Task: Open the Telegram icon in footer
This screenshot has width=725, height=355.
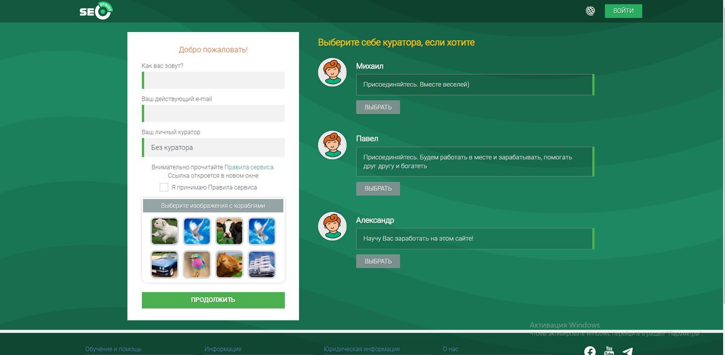Action: (x=628, y=351)
